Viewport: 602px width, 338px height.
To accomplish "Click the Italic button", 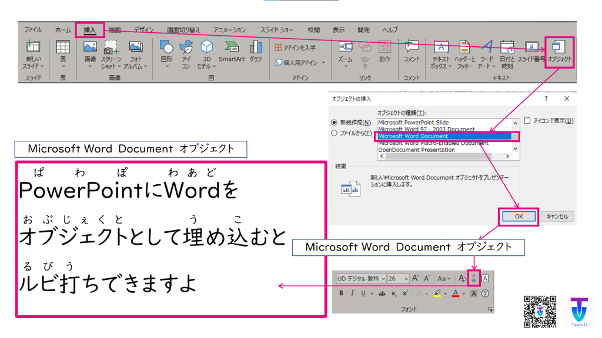I will (x=352, y=293).
